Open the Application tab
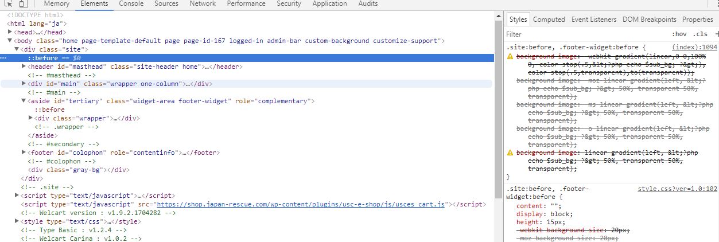Image resolution: width=719 pixels, height=242 pixels. click(329, 4)
